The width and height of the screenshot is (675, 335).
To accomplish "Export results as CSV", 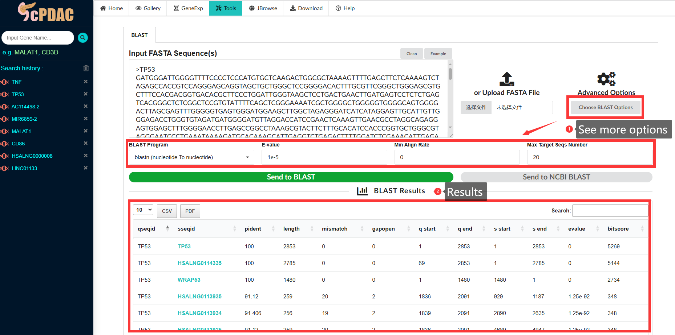I will point(167,211).
